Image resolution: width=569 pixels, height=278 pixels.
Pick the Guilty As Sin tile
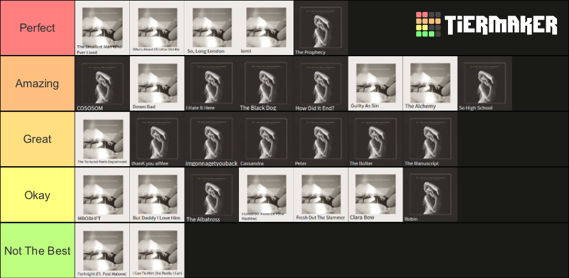point(376,84)
